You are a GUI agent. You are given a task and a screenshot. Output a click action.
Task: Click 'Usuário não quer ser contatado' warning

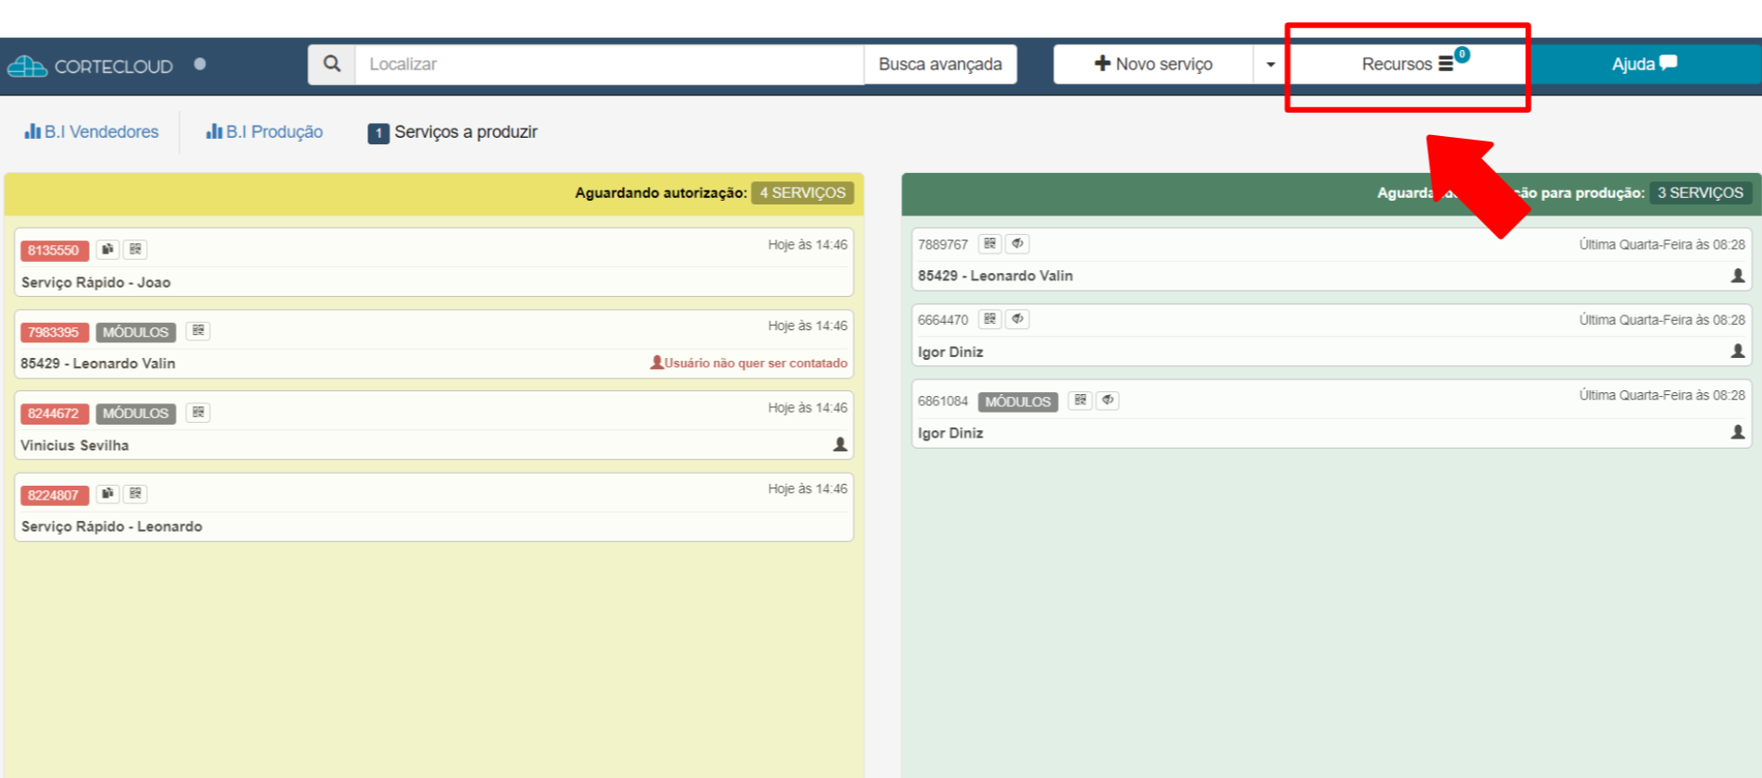click(755, 363)
